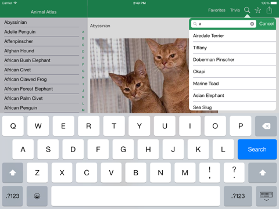Toggle the left shift key

[x=13, y=172]
